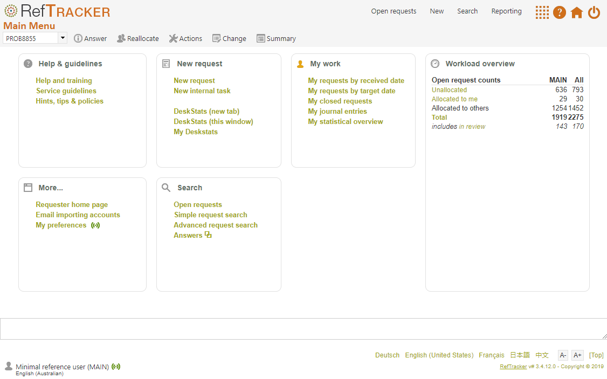Image resolution: width=607 pixels, height=379 pixels.
Task: Click the in review link
Action: 472,127
